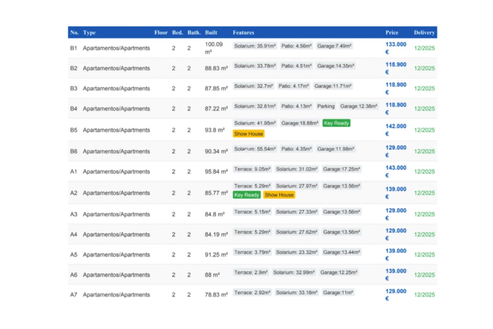Click the Parking tag in row B4
This screenshot has height=329, width=493.
coord(326,106)
